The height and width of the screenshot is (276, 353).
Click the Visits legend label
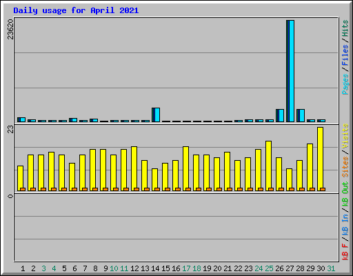point(345,136)
